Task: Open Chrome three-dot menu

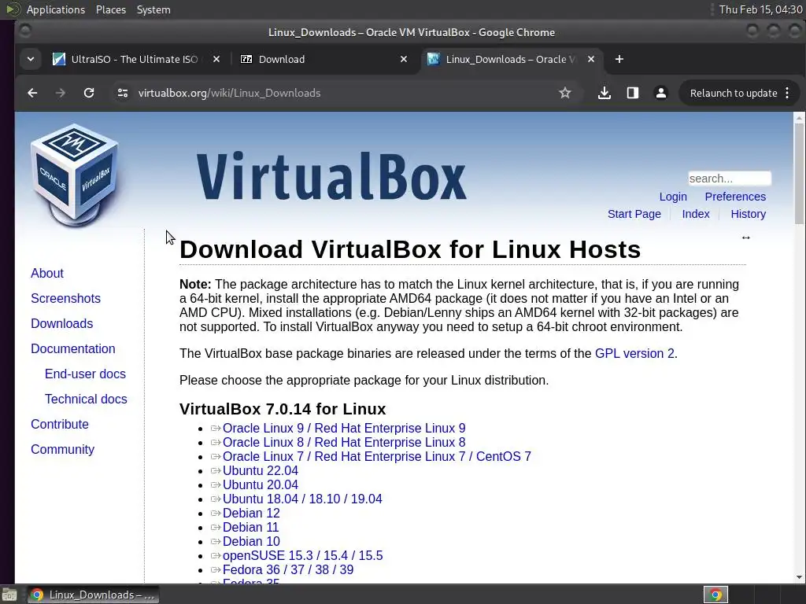Action: pos(787,93)
